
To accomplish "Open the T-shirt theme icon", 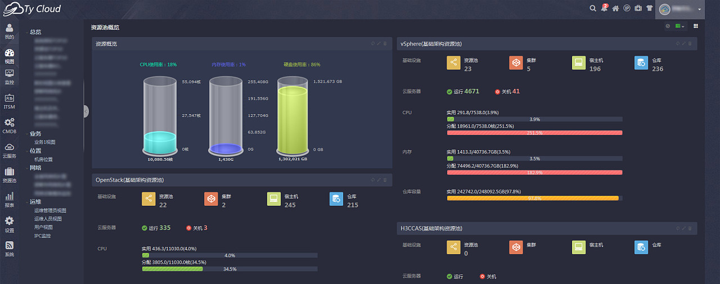I will point(649,8).
